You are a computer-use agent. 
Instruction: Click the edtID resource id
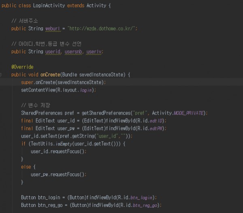(x=156, y=121)
